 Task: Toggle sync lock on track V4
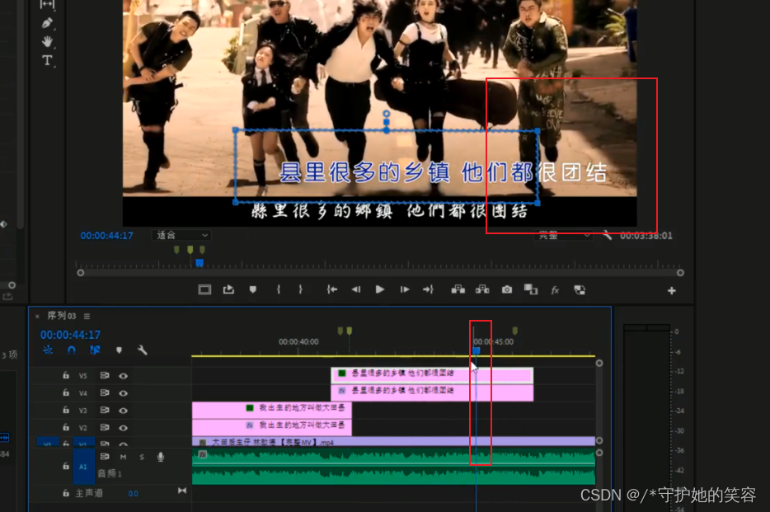(104, 392)
